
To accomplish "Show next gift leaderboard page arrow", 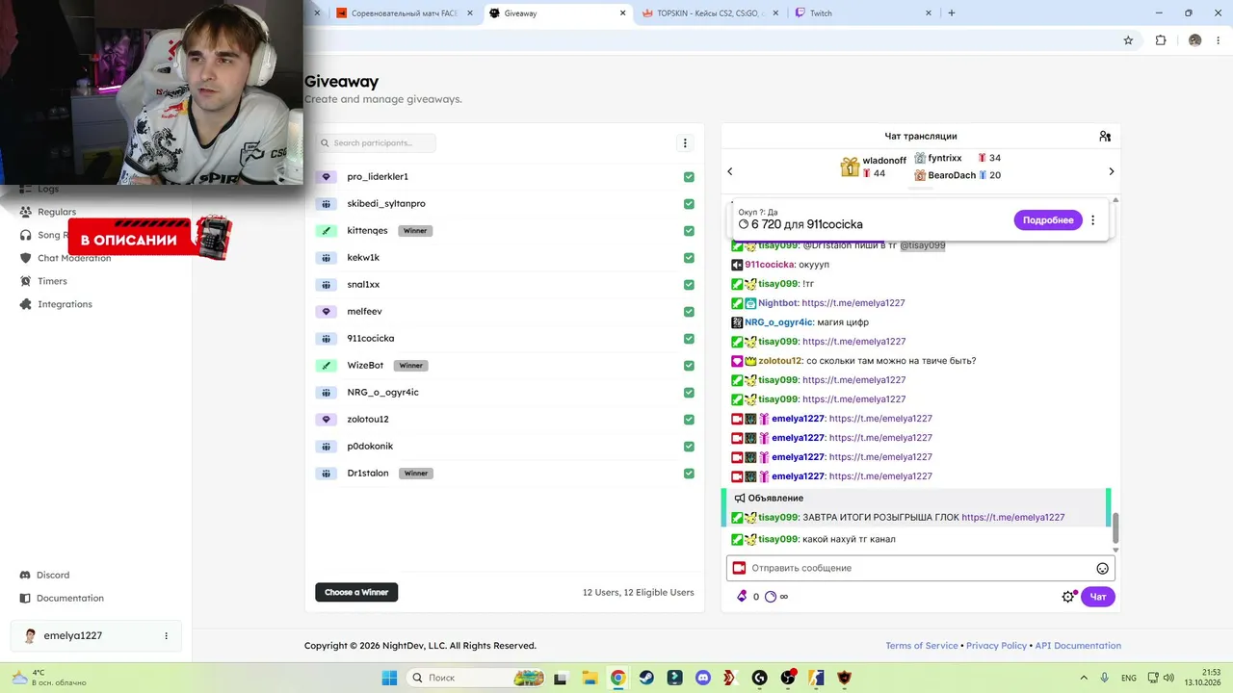I will pos(1111,171).
